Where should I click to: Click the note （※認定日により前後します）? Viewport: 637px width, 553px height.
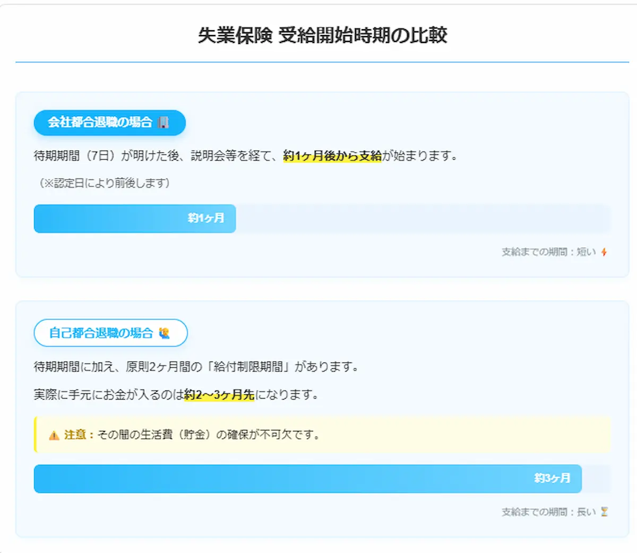[105, 183]
